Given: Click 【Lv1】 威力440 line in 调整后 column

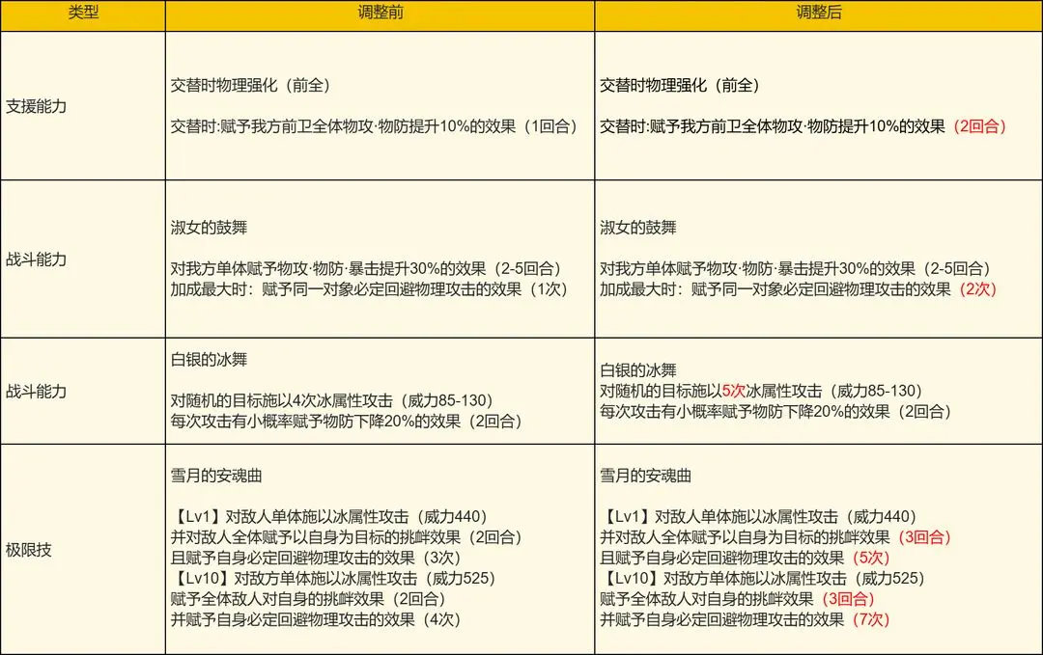Looking at the screenshot, I should click(x=759, y=517).
